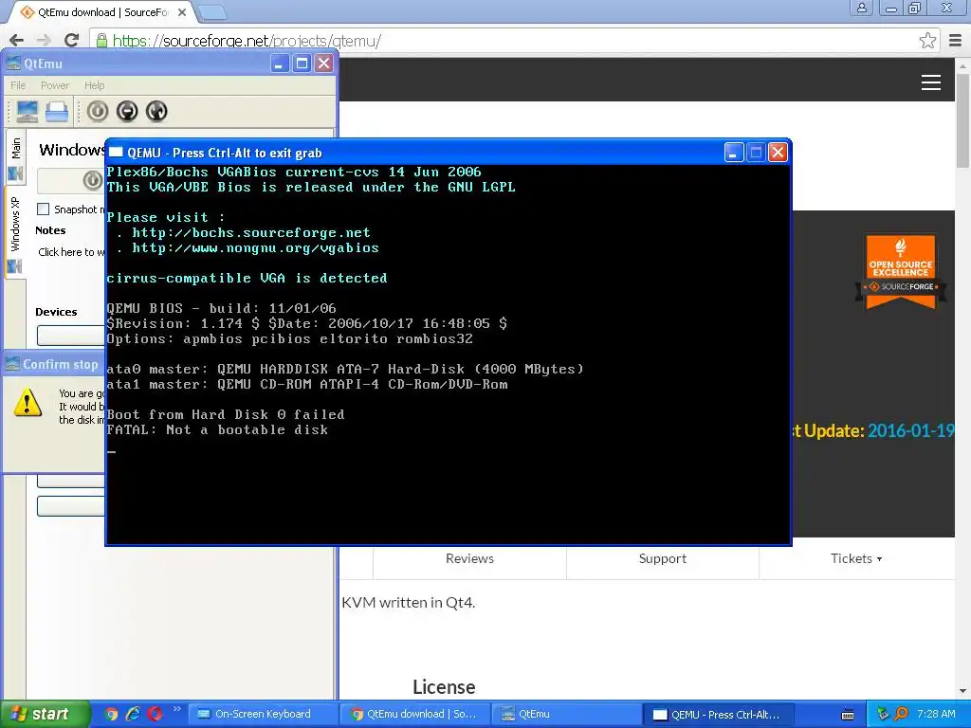Open a new Chrome tab
971x728 pixels.
[212, 12]
